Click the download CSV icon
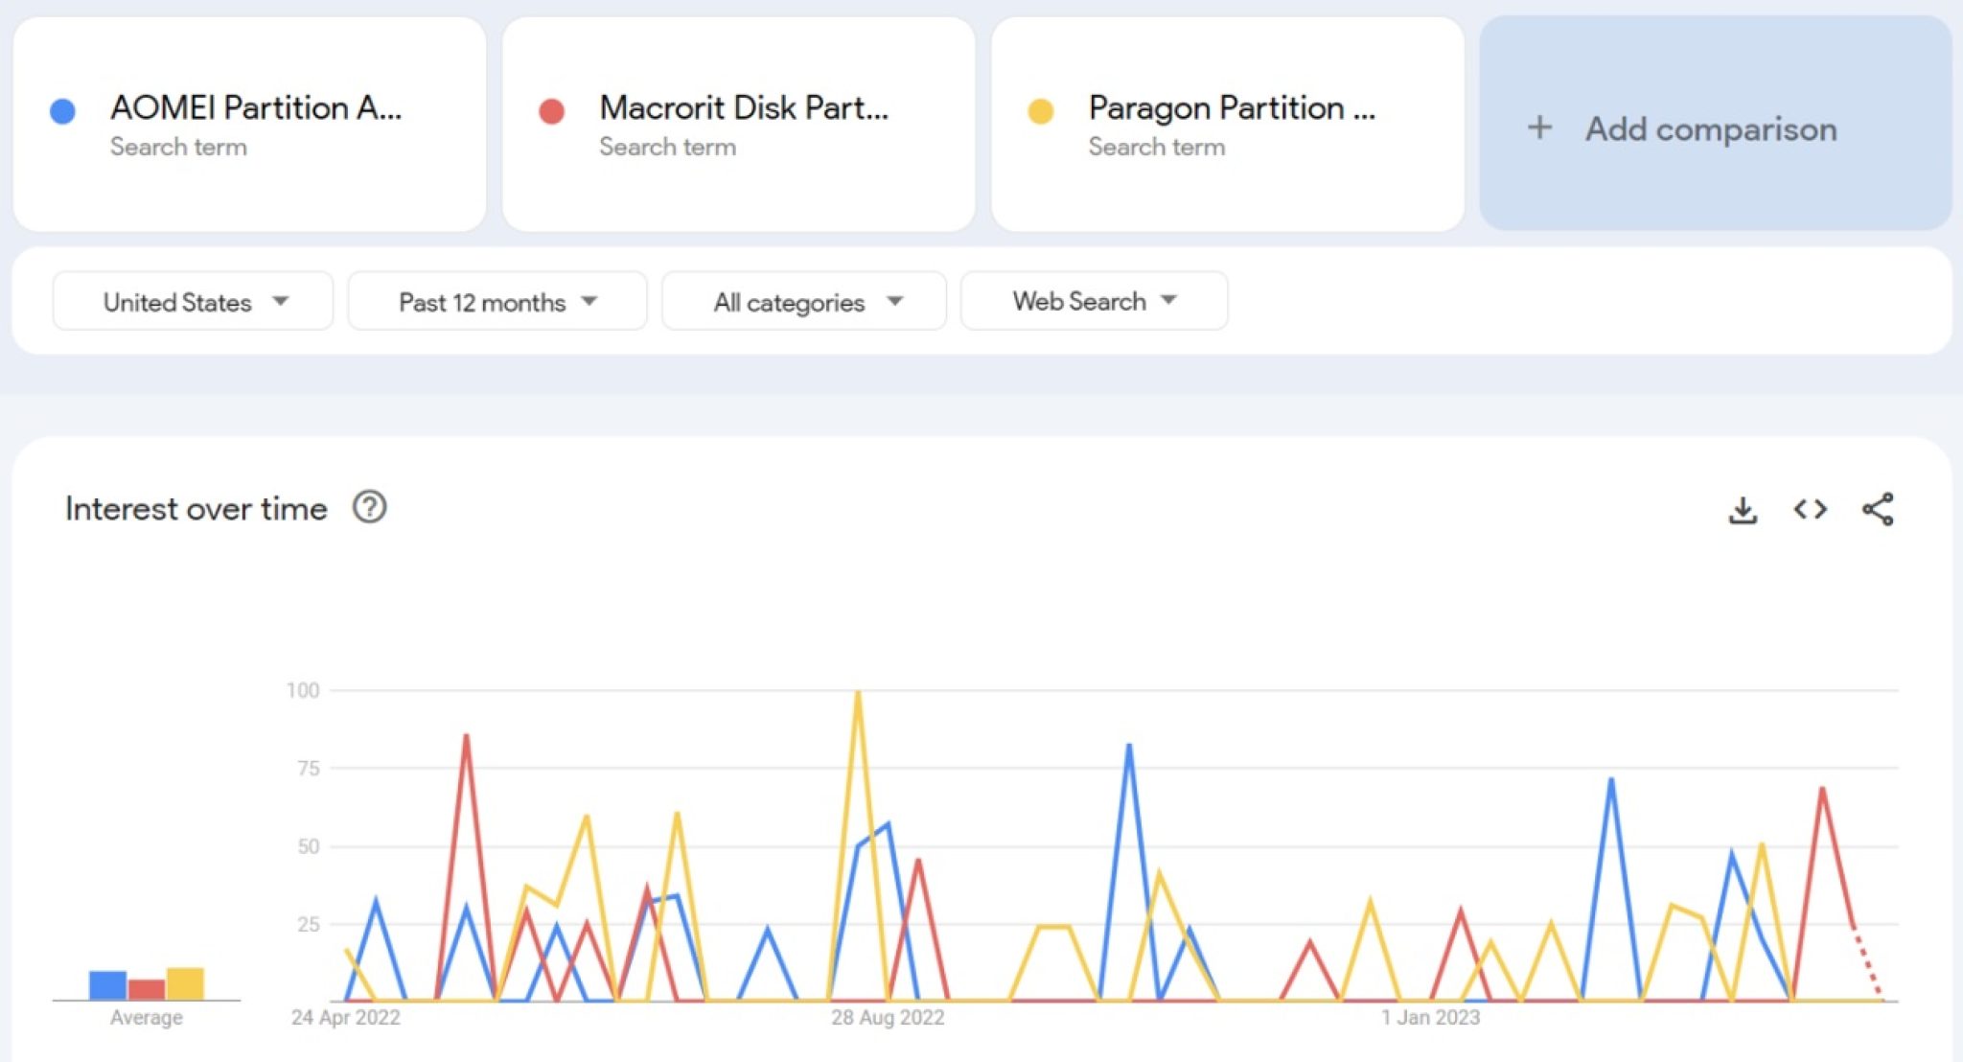The height and width of the screenshot is (1062, 1963). (x=1743, y=510)
